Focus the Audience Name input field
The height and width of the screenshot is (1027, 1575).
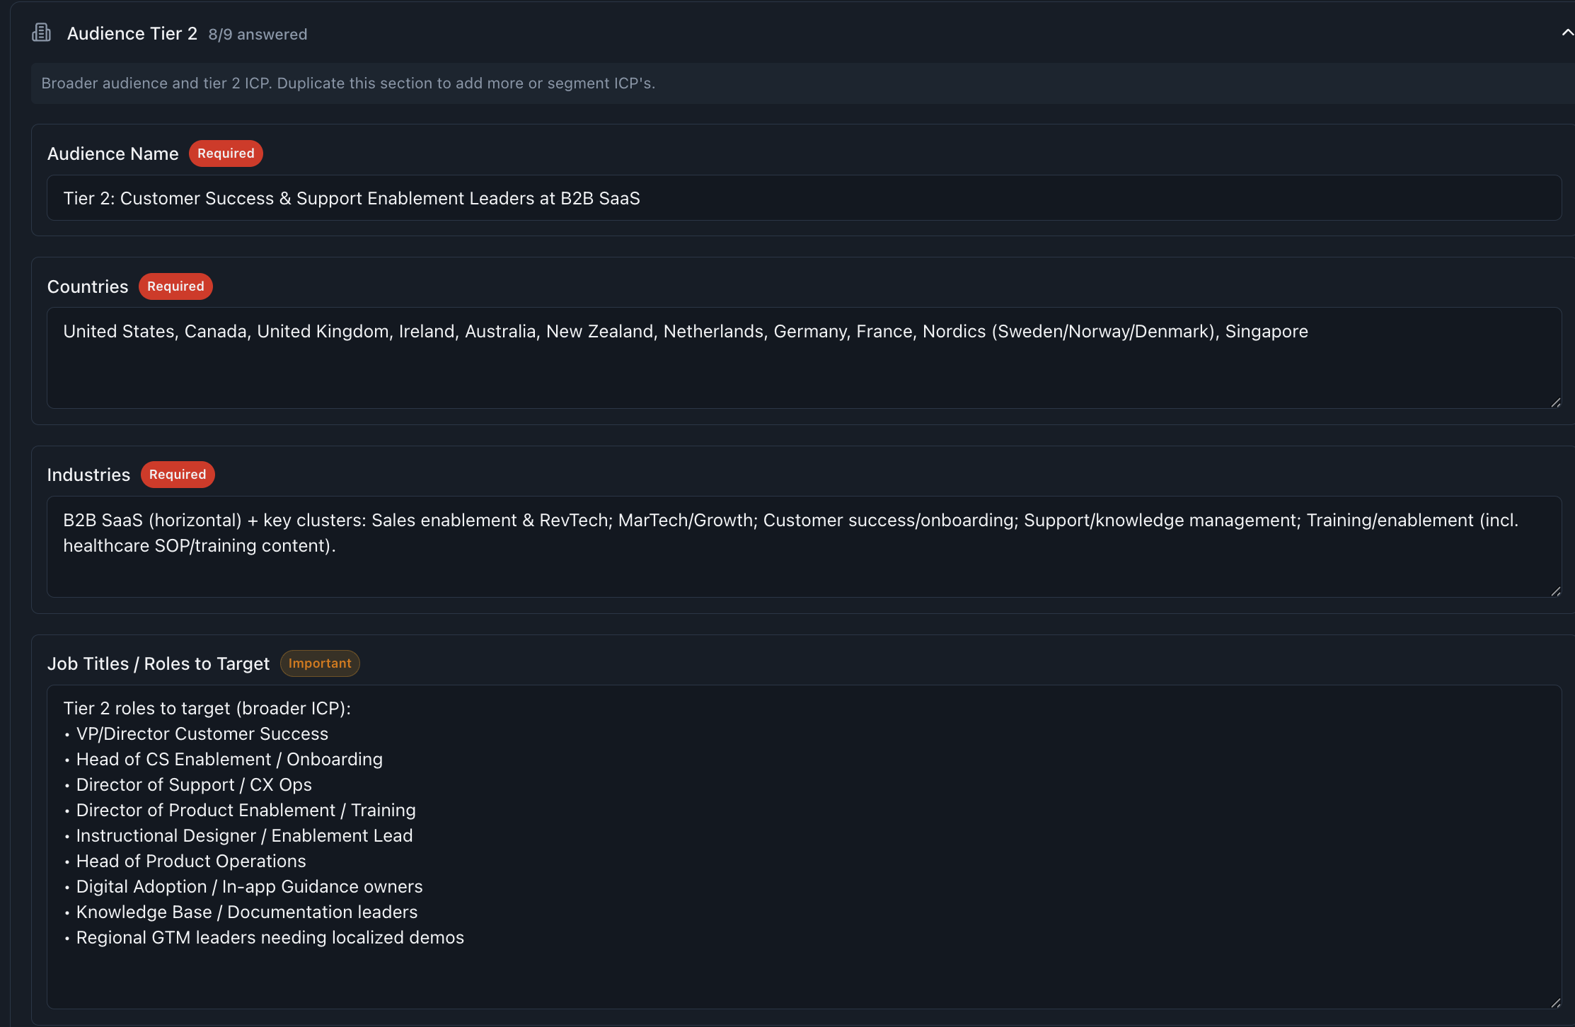[804, 198]
